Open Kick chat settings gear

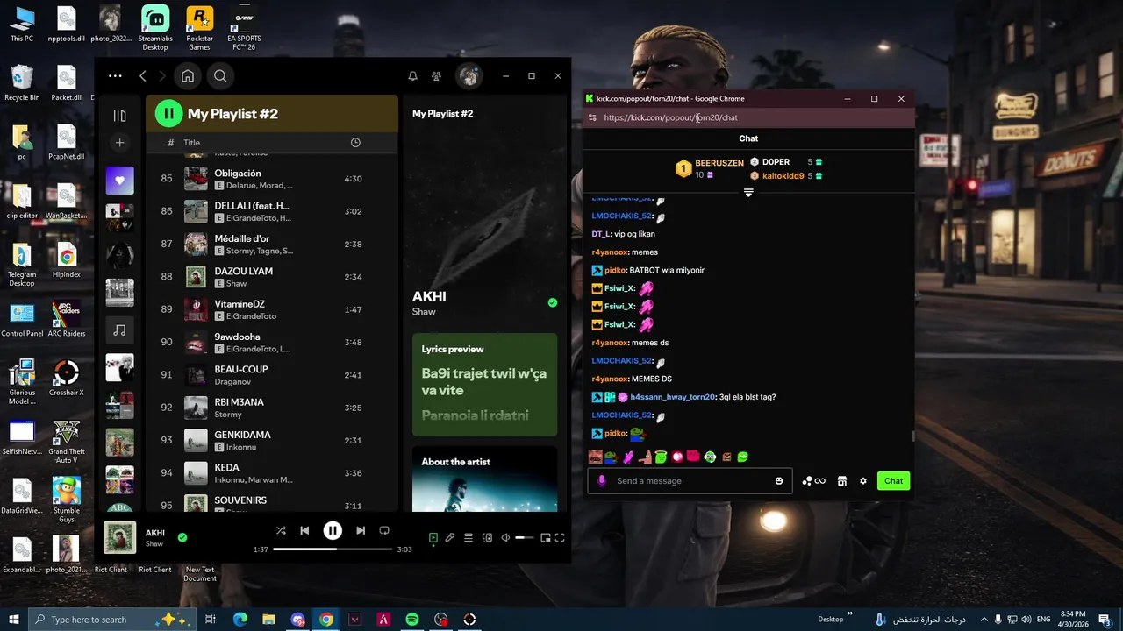point(863,481)
